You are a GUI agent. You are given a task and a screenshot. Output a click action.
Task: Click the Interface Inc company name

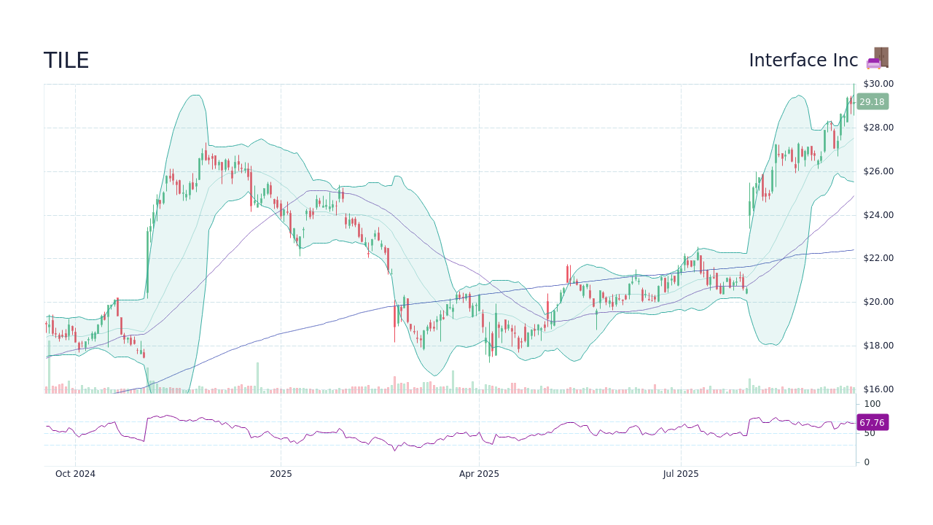[x=803, y=61]
